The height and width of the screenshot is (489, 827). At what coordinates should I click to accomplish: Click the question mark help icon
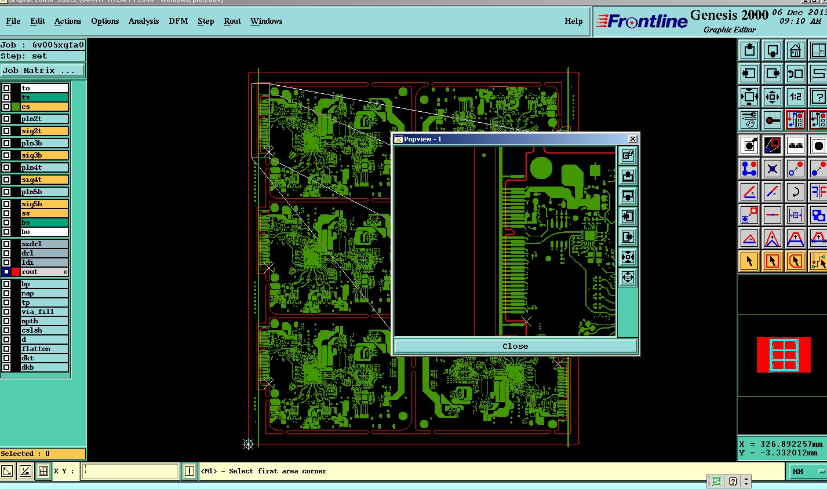point(818,97)
